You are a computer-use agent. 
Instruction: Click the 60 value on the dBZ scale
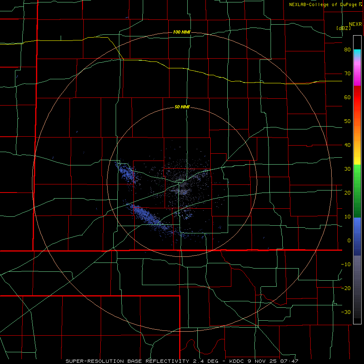(347, 97)
